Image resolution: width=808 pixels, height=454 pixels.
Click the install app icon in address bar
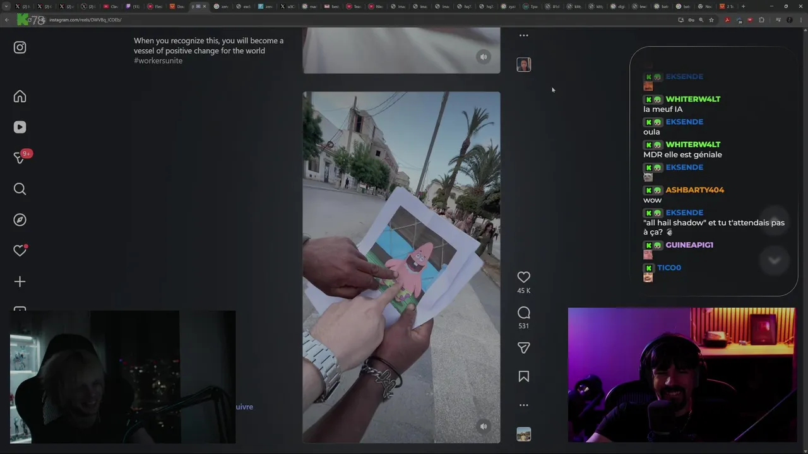(681, 20)
